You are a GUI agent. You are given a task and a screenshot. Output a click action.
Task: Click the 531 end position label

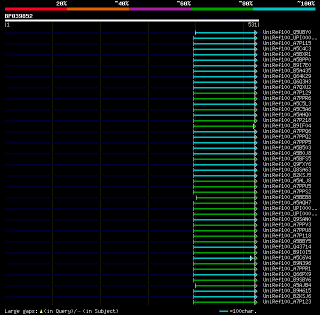[x=252, y=24]
